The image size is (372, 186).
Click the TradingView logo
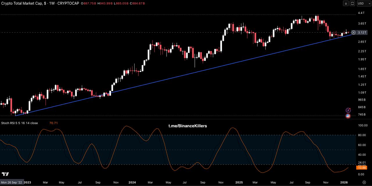pos(5,174)
